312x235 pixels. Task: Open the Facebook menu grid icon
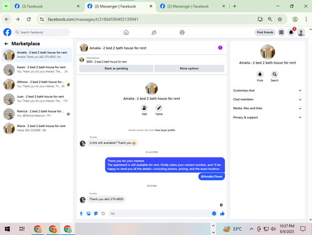[x=281, y=32]
